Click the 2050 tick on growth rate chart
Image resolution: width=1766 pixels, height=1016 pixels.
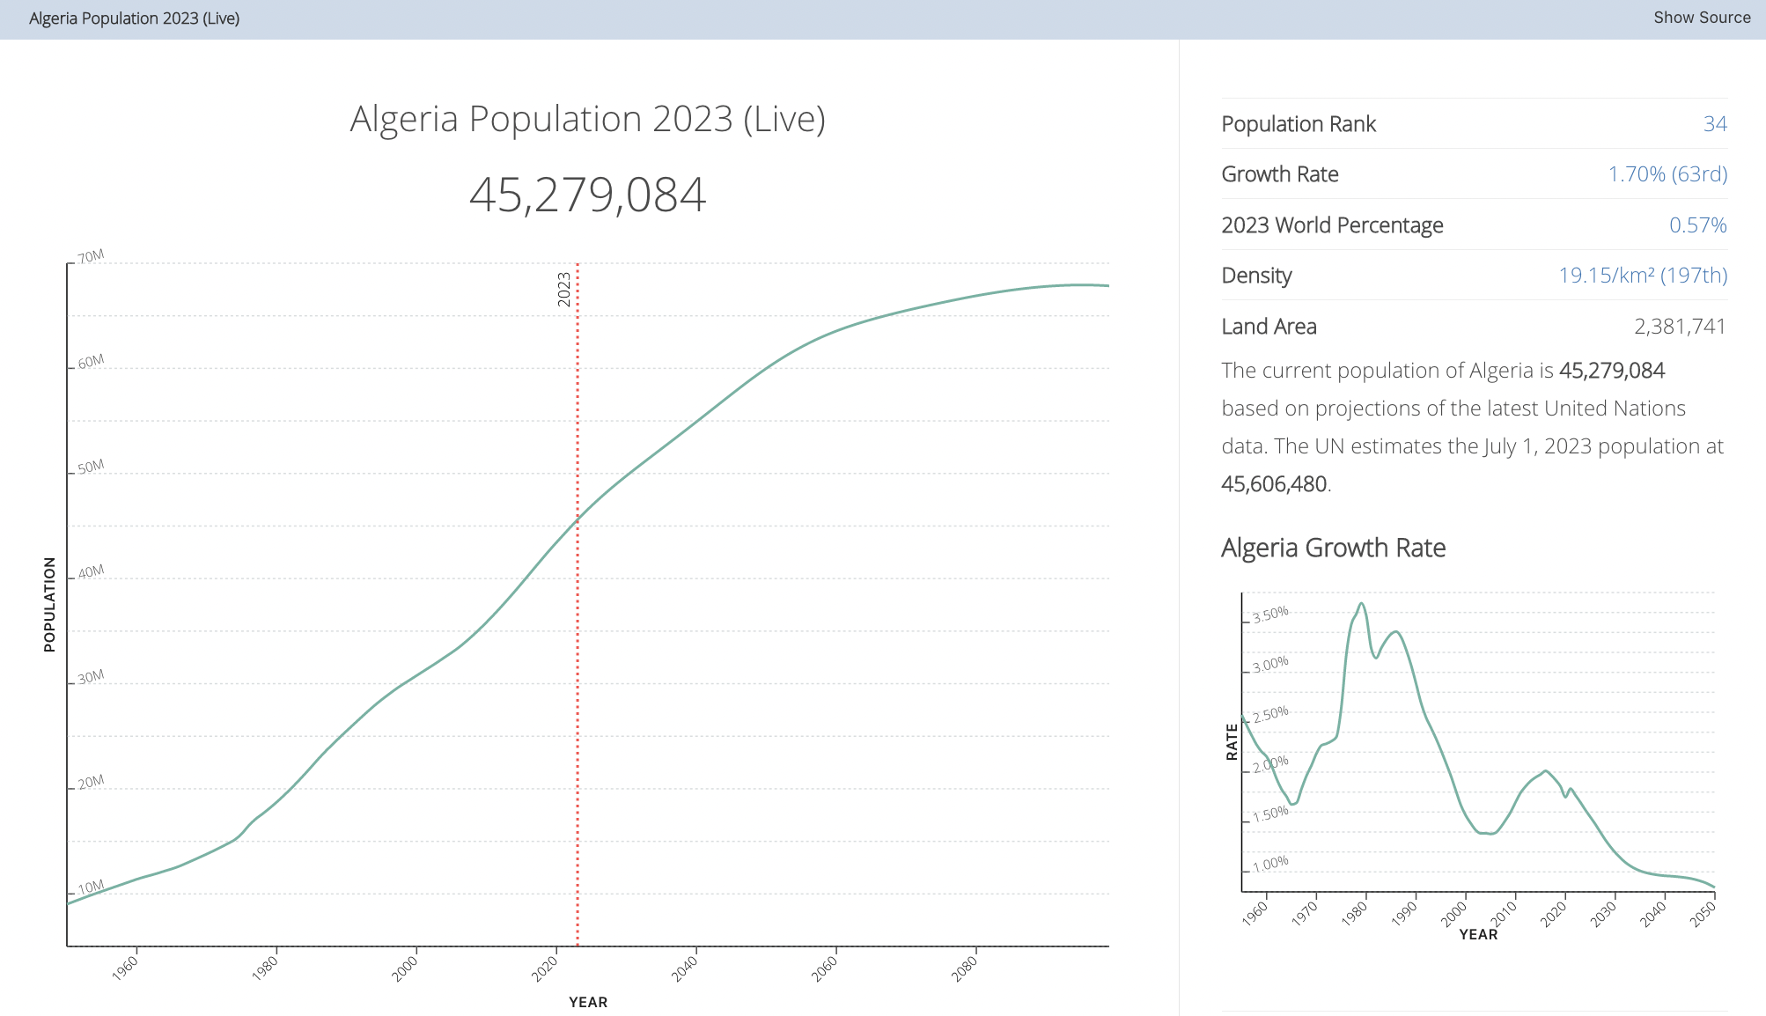[1703, 914]
